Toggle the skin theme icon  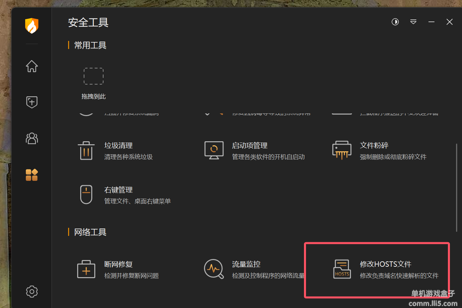click(395, 22)
